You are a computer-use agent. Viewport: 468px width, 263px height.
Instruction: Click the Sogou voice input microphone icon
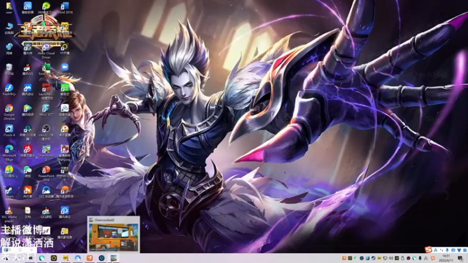coord(447,250)
